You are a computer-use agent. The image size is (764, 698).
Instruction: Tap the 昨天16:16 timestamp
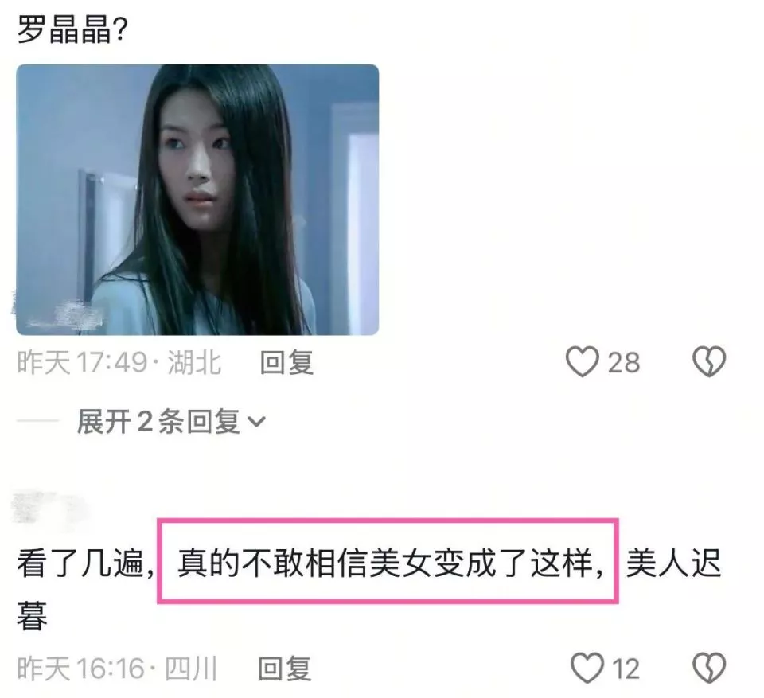pyautogui.click(x=81, y=669)
